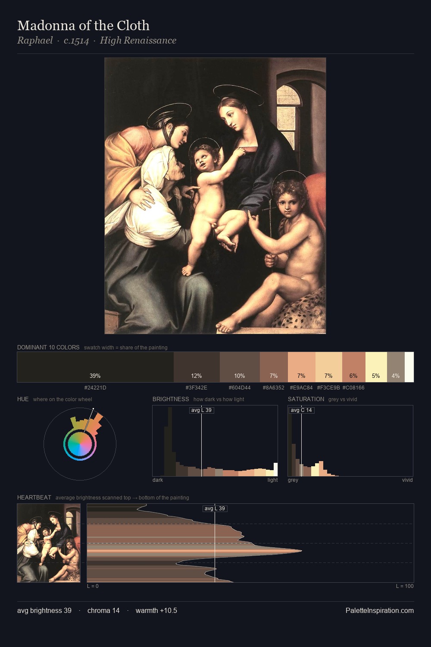Click the hex code #3F342E

pyautogui.click(x=197, y=388)
